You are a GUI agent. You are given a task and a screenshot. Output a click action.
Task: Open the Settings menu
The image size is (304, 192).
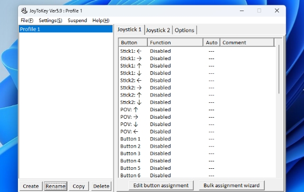tap(50, 21)
